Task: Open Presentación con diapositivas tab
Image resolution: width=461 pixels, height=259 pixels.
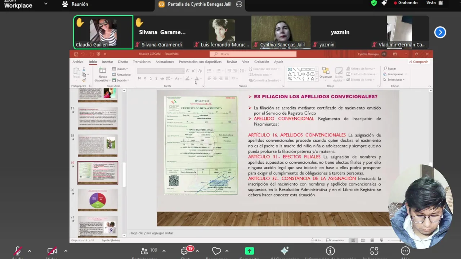Action: [x=200, y=62]
